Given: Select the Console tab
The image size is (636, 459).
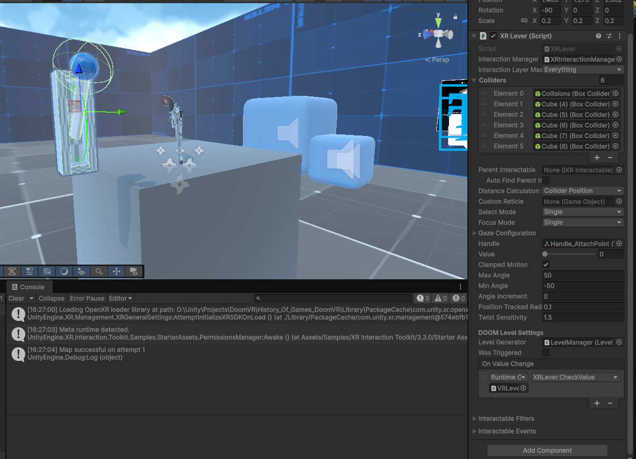Looking at the screenshot, I should [x=28, y=287].
